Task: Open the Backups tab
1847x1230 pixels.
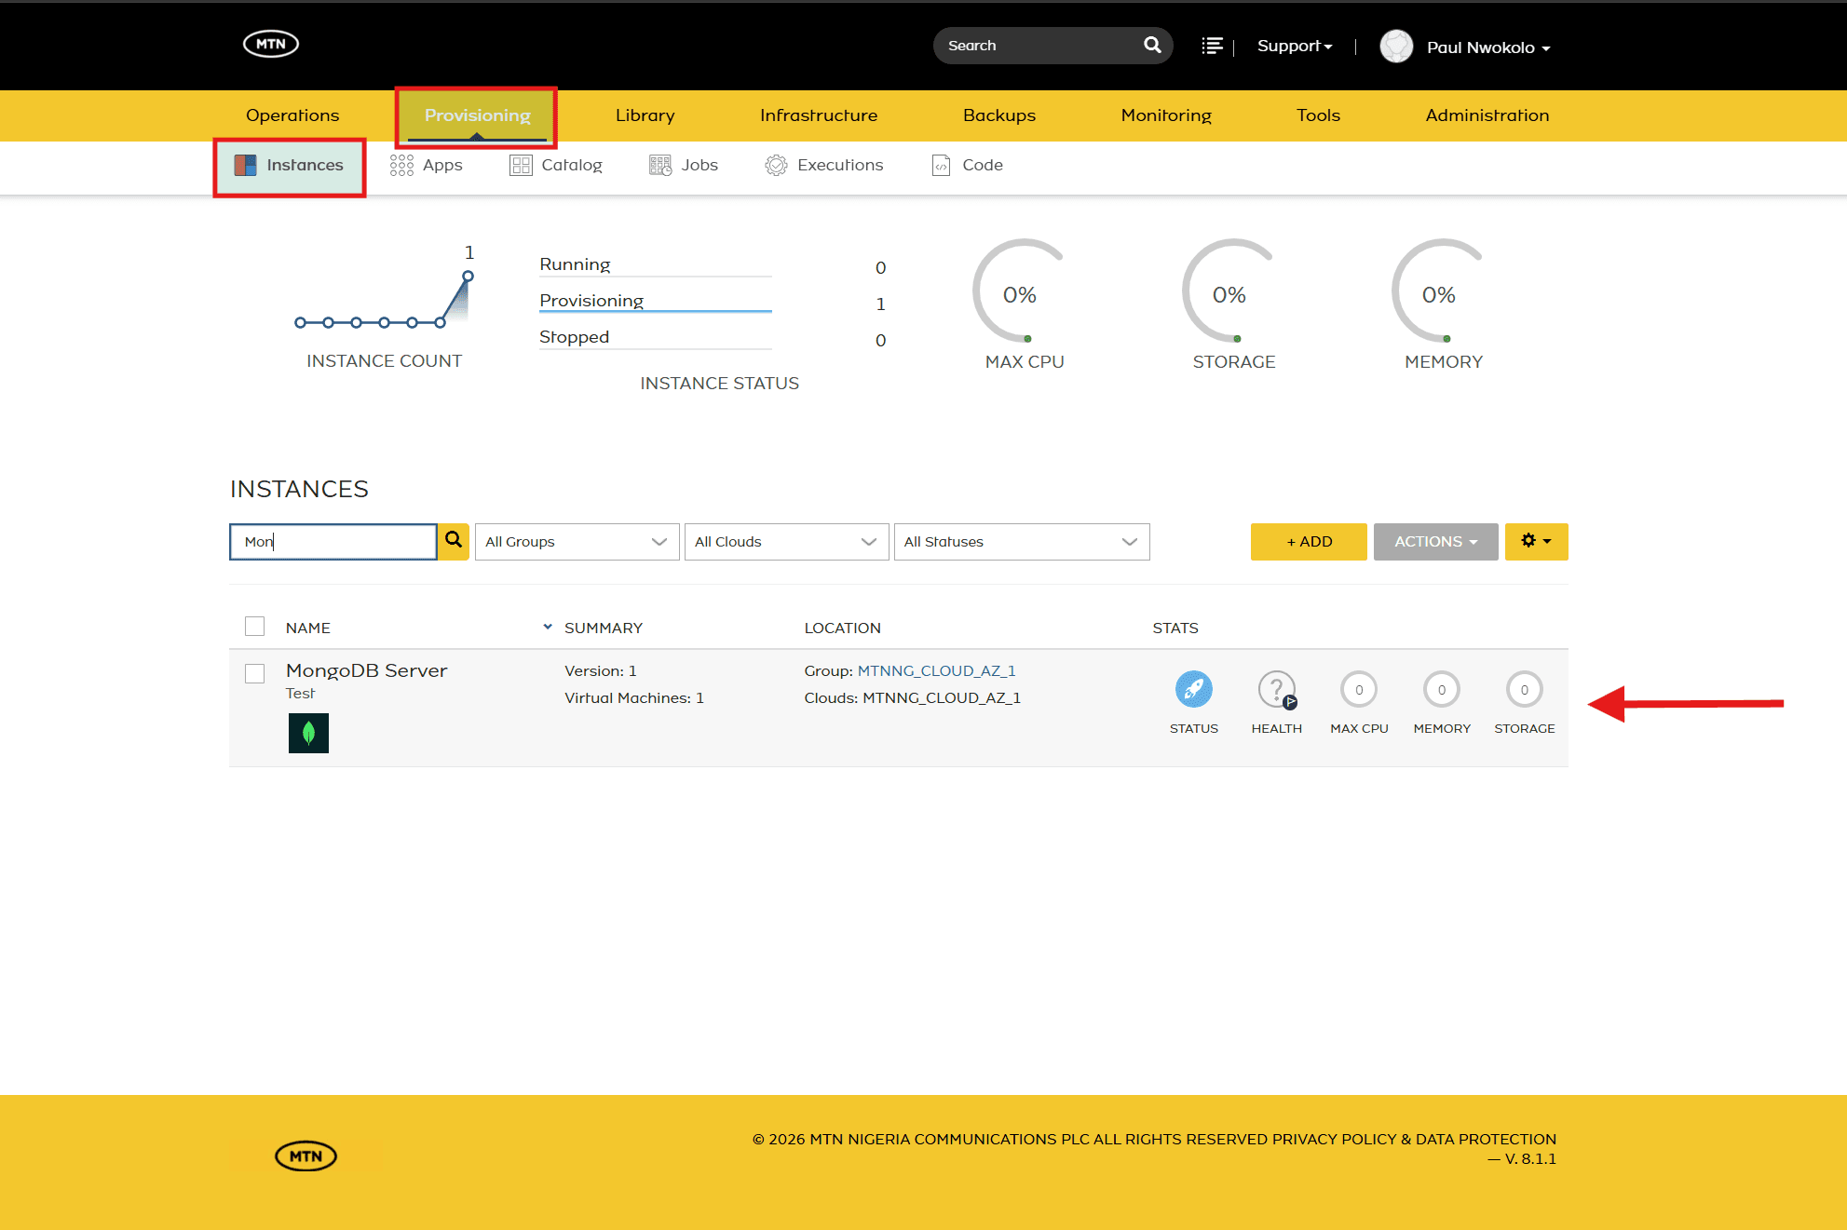Action: point(999,115)
